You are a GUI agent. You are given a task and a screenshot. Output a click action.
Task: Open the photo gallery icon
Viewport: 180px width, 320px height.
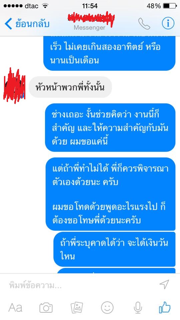point(77,308)
